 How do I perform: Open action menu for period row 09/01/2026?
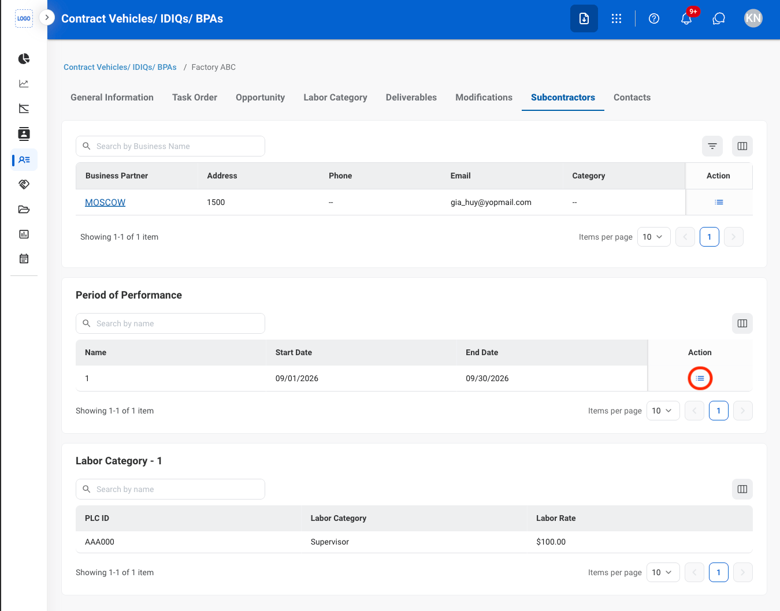tap(700, 378)
